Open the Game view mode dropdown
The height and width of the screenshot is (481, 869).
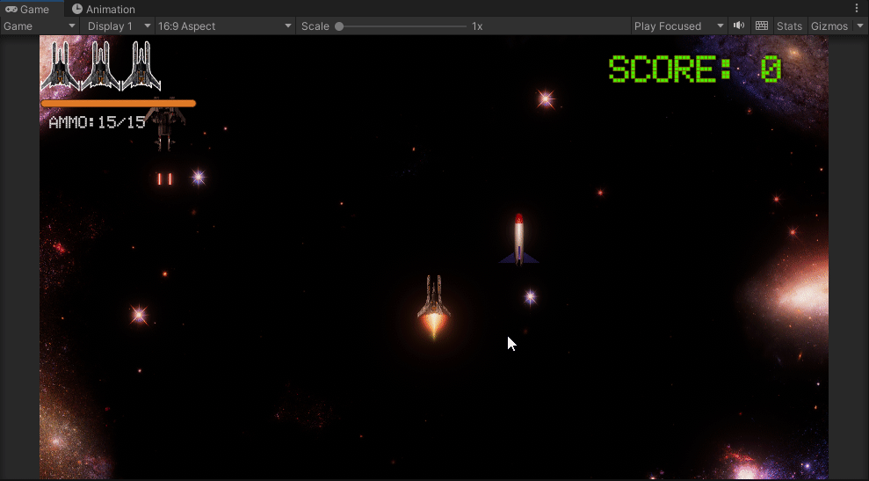tap(40, 26)
